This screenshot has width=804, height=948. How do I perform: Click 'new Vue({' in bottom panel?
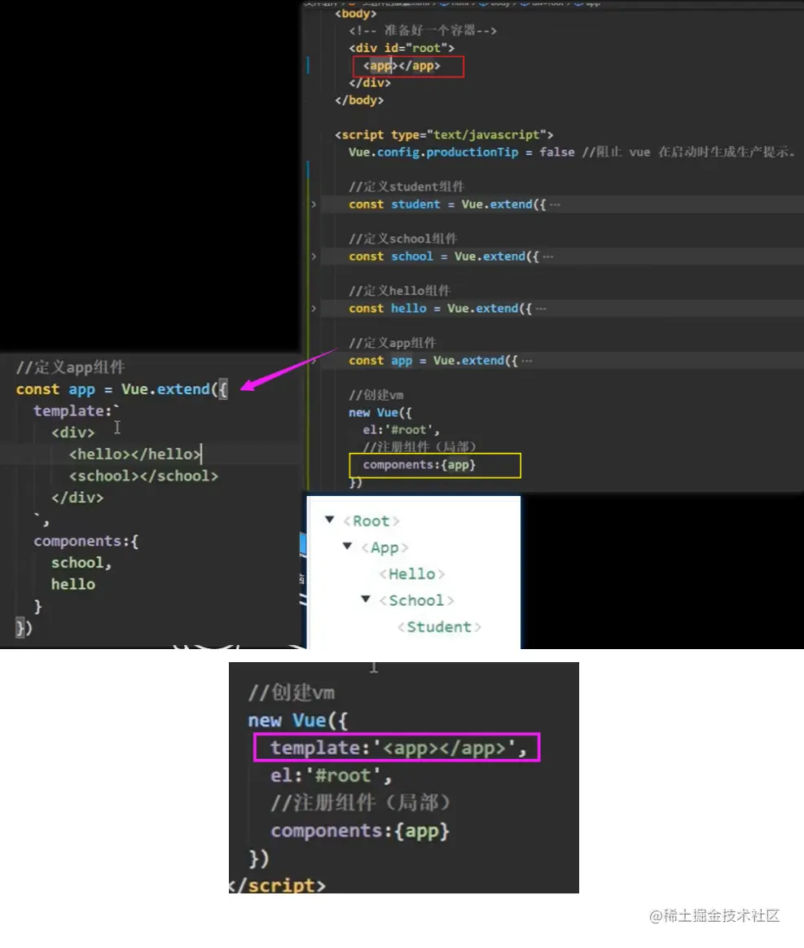[x=298, y=720]
